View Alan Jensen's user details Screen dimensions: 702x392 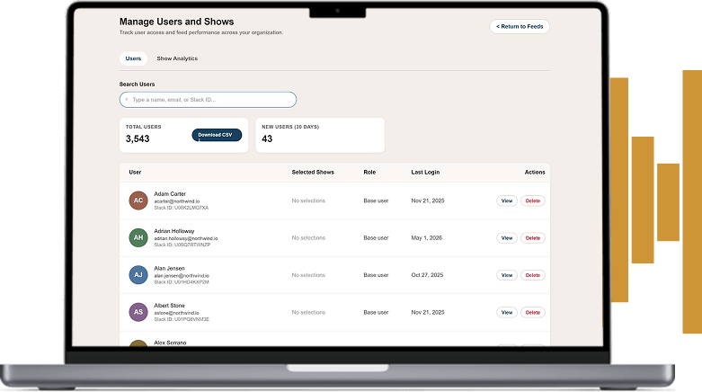tap(507, 275)
